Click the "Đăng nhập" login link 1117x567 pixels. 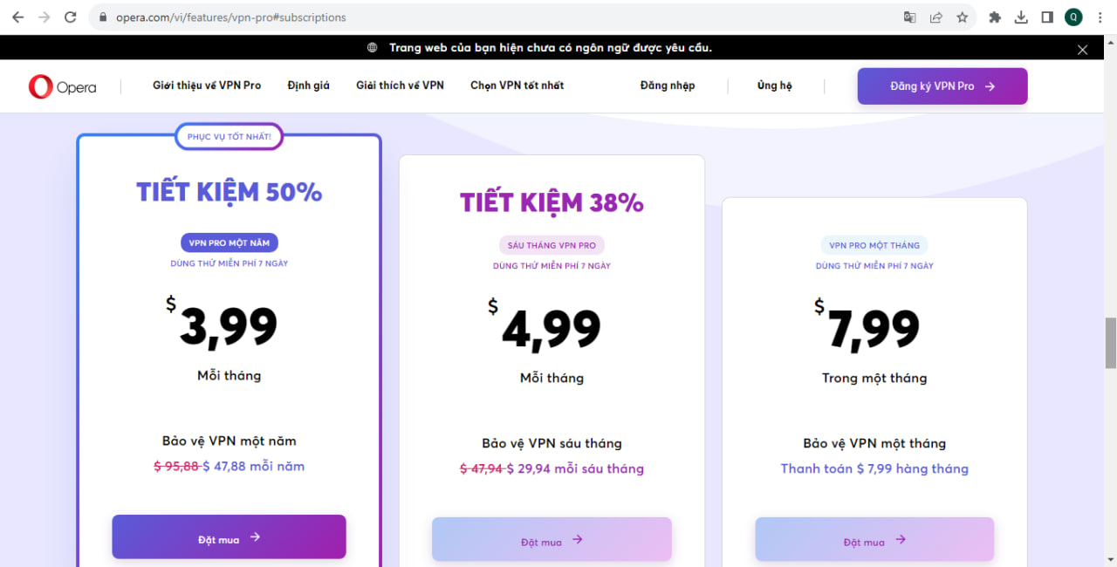click(667, 85)
